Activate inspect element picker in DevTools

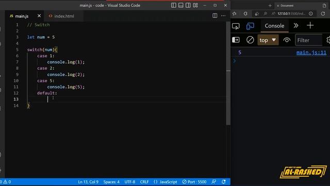pyautogui.click(x=236, y=26)
